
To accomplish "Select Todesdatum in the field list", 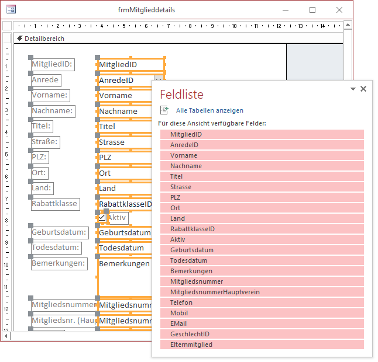I will click(x=262, y=260).
